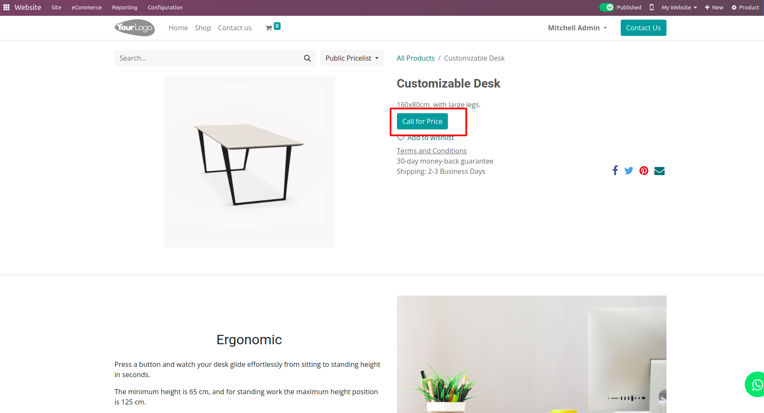The width and height of the screenshot is (764, 413).
Task: Share product on Facebook
Action: point(615,171)
